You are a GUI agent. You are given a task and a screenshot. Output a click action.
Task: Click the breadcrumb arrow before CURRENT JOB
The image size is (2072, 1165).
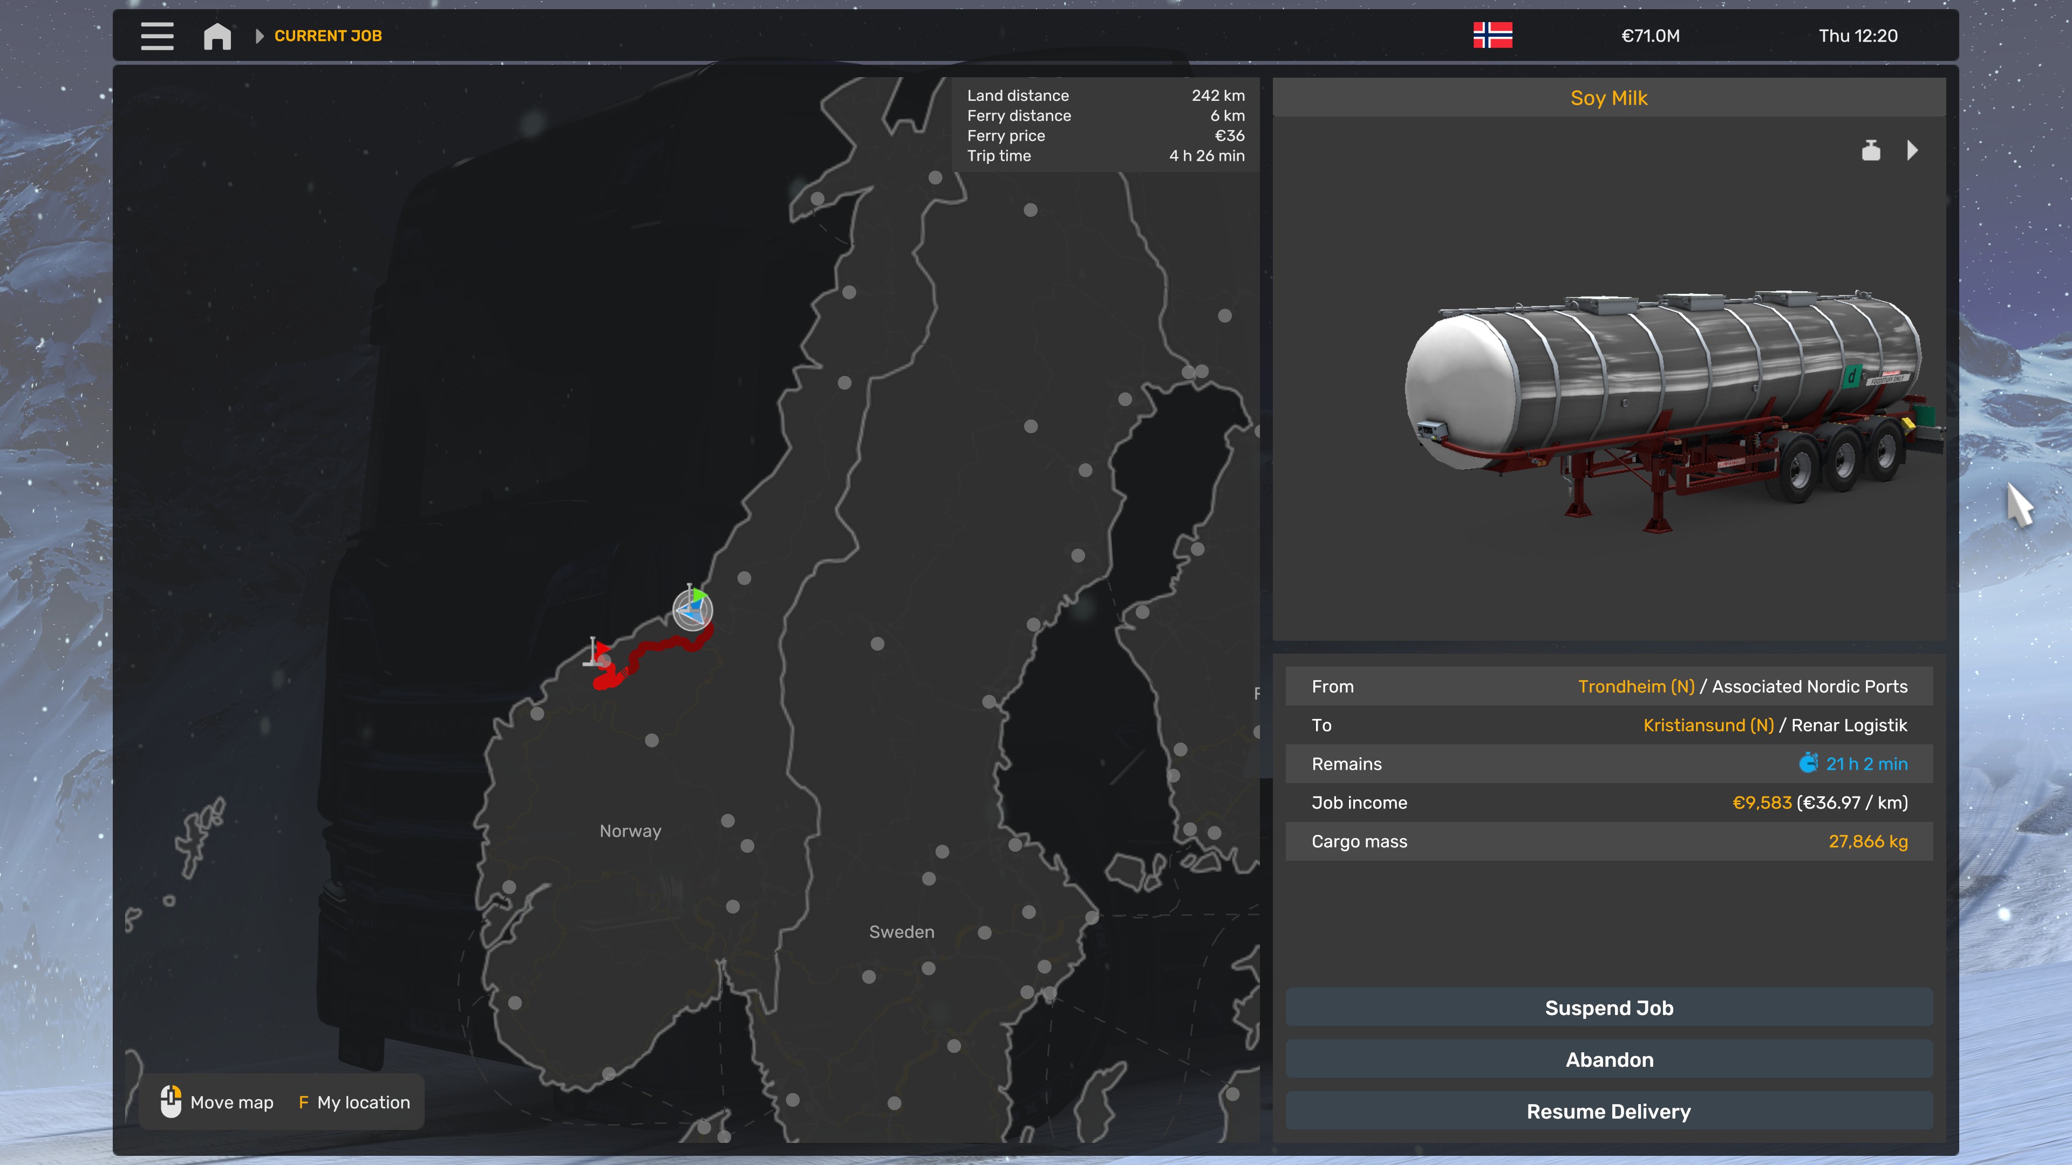259,36
